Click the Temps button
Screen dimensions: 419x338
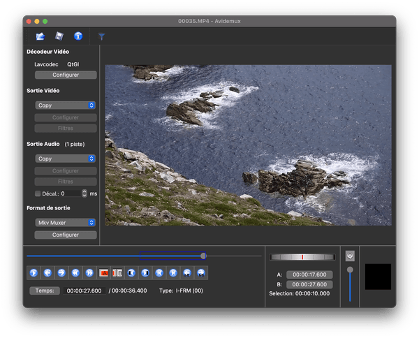point(45,291)
